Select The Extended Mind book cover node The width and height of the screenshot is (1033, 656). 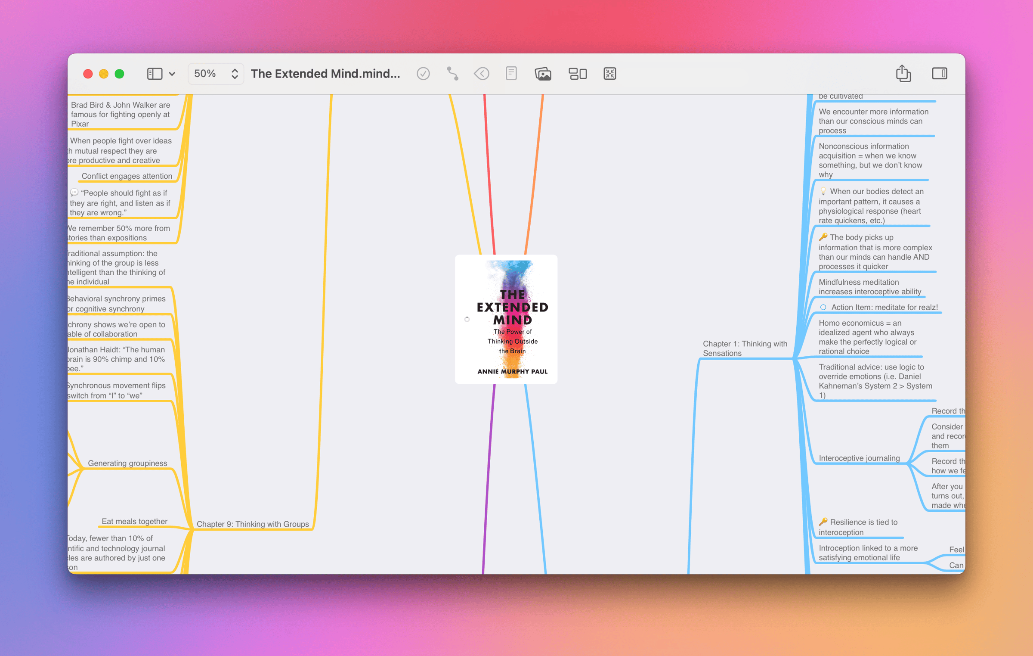click(x=506, y=319)
